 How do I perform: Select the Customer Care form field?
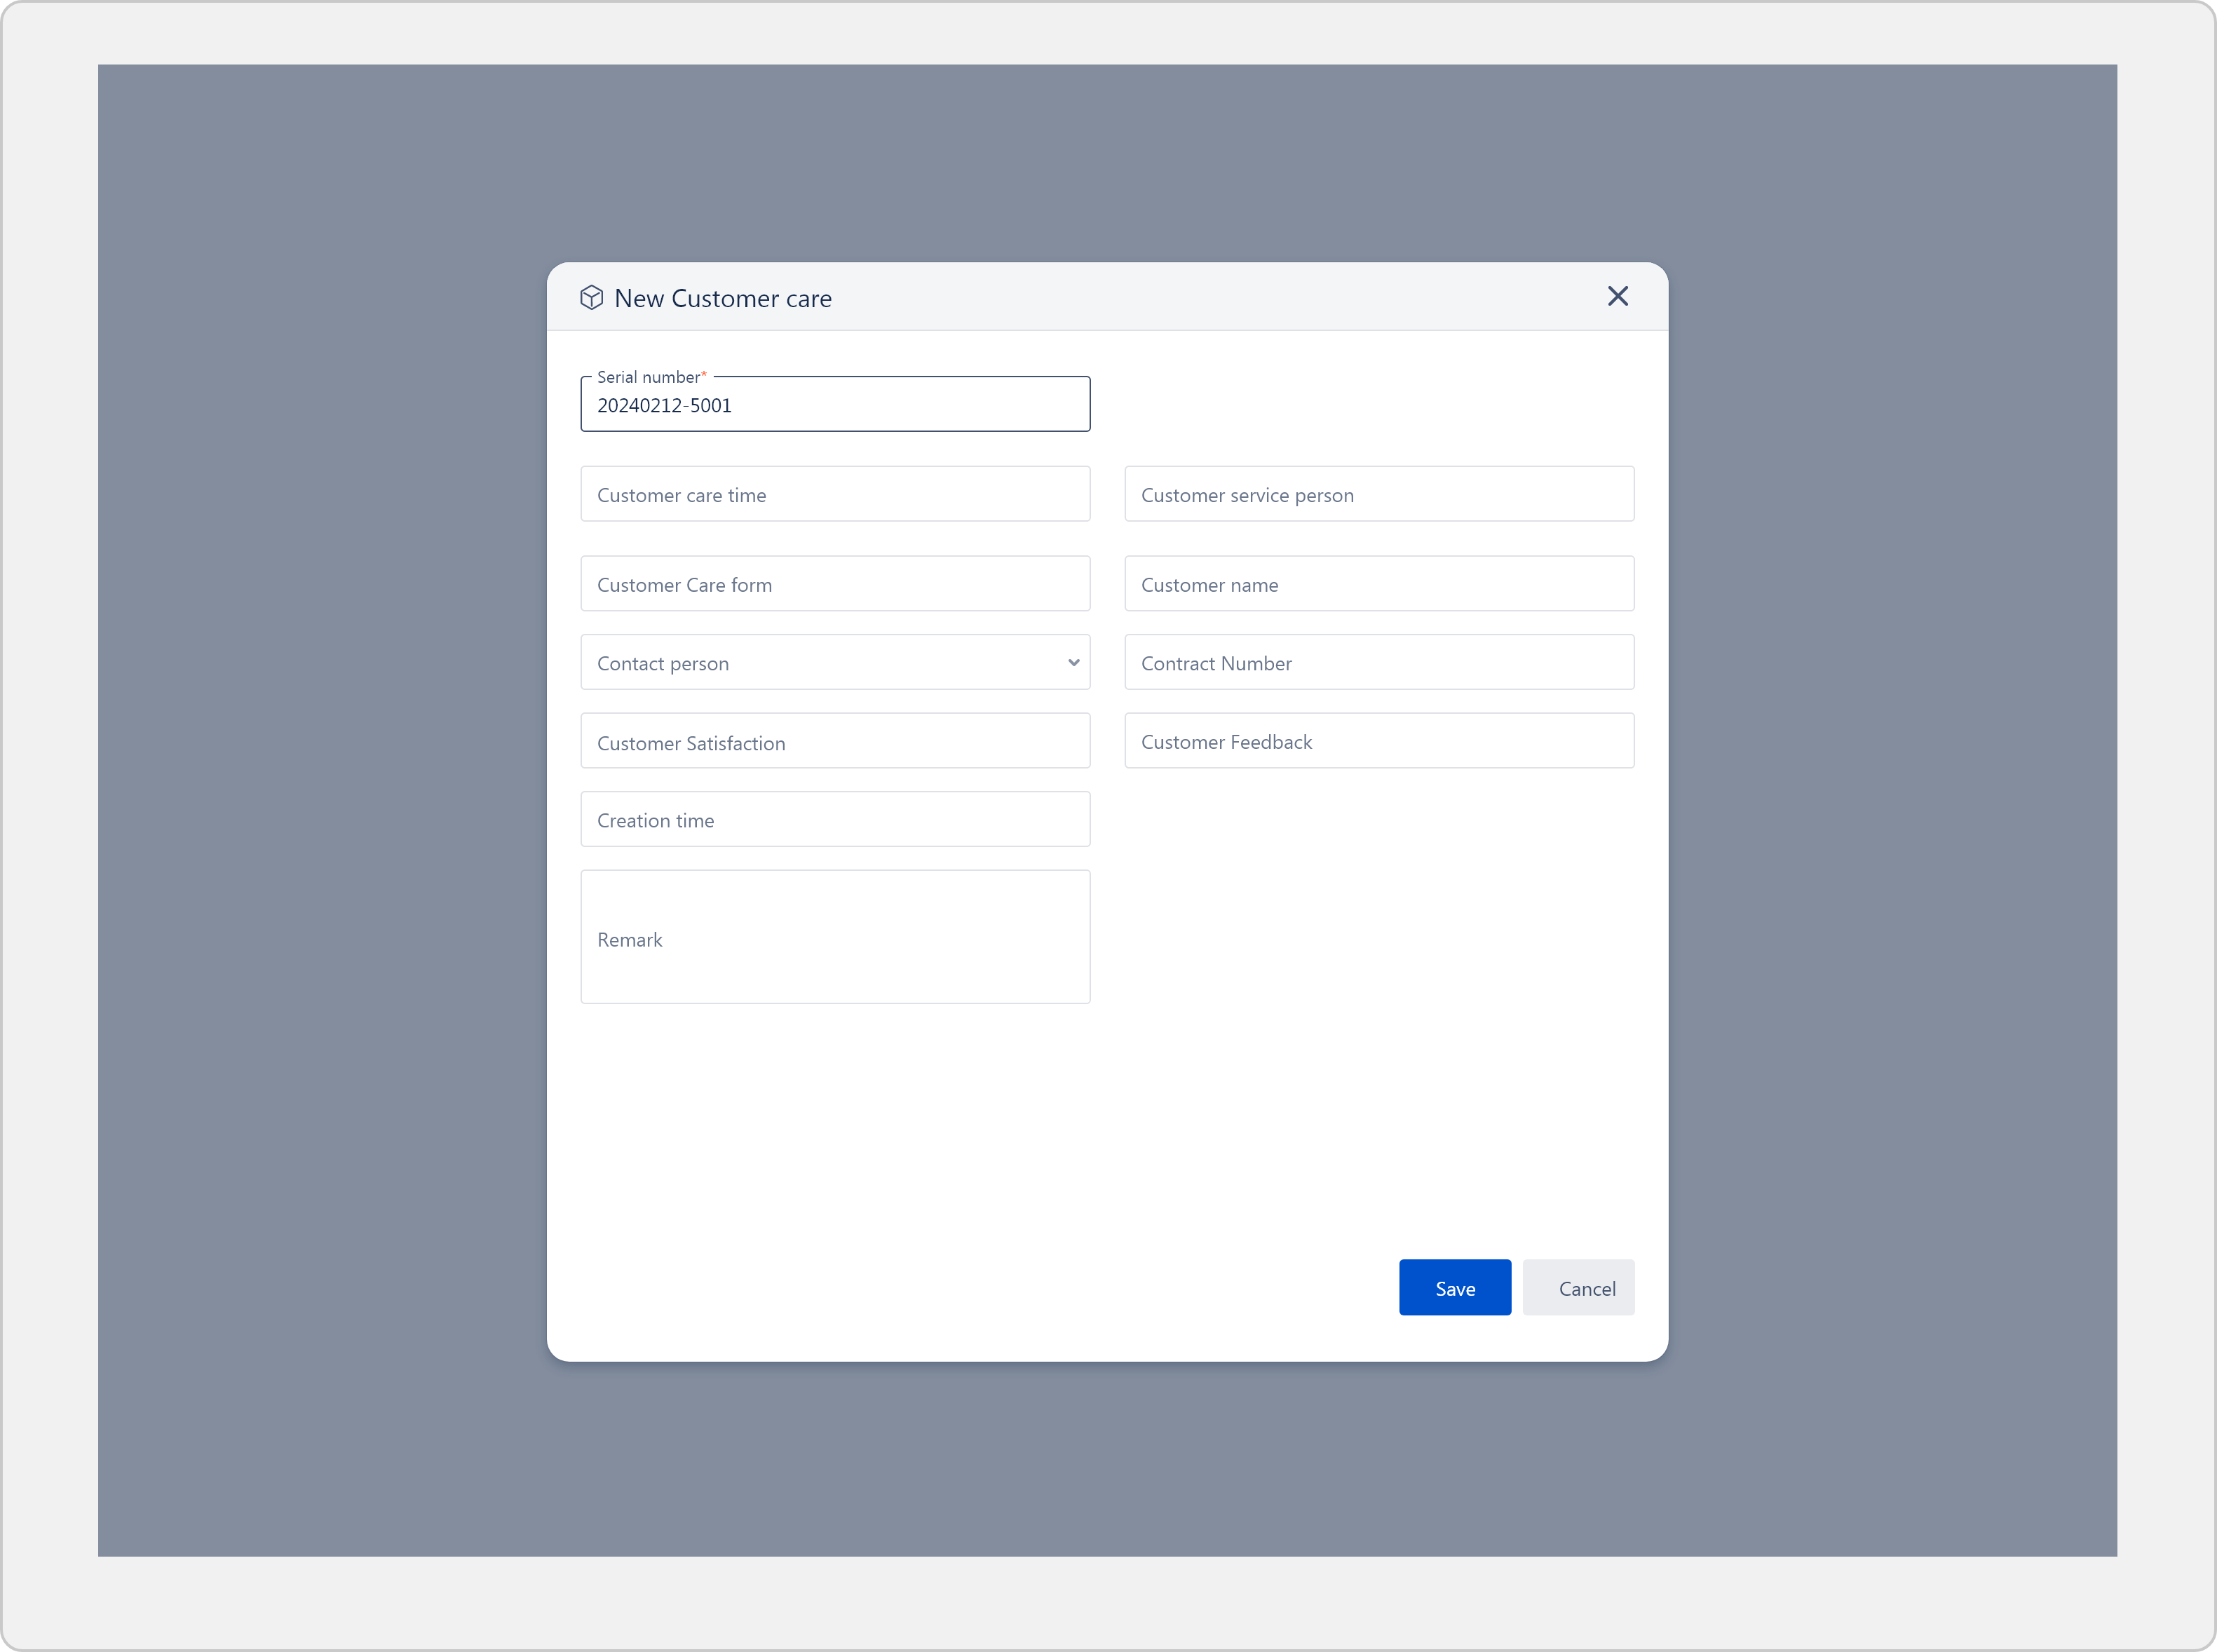coord(835,584)
